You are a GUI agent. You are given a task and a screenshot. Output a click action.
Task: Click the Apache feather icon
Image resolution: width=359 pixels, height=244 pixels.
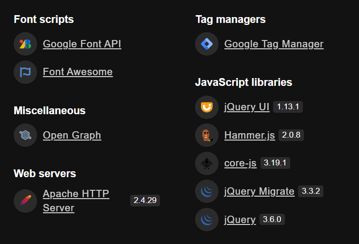[25, 201]
